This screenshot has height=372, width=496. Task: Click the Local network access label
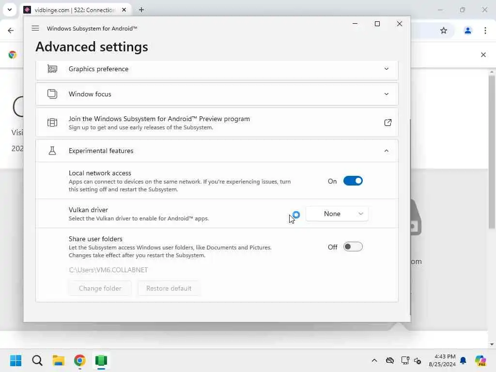(x=100, y=173)
